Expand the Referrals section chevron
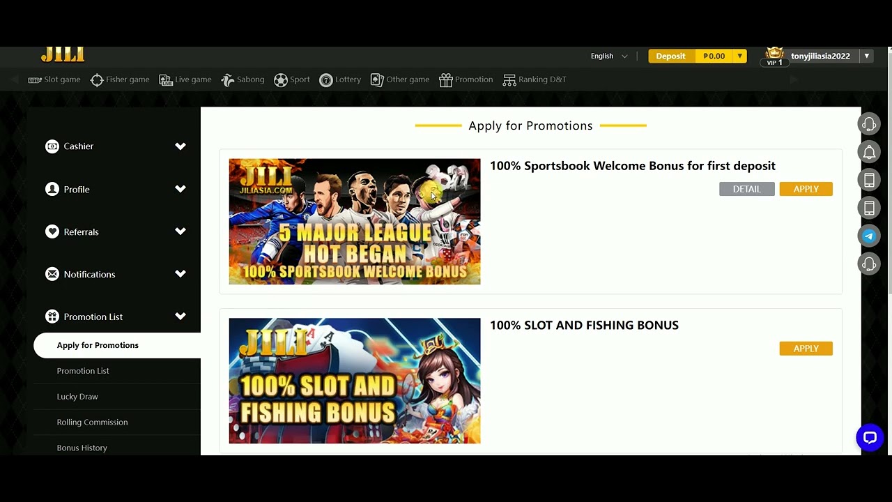The height and width of the screenshot is (502, 892). [180, 231]
